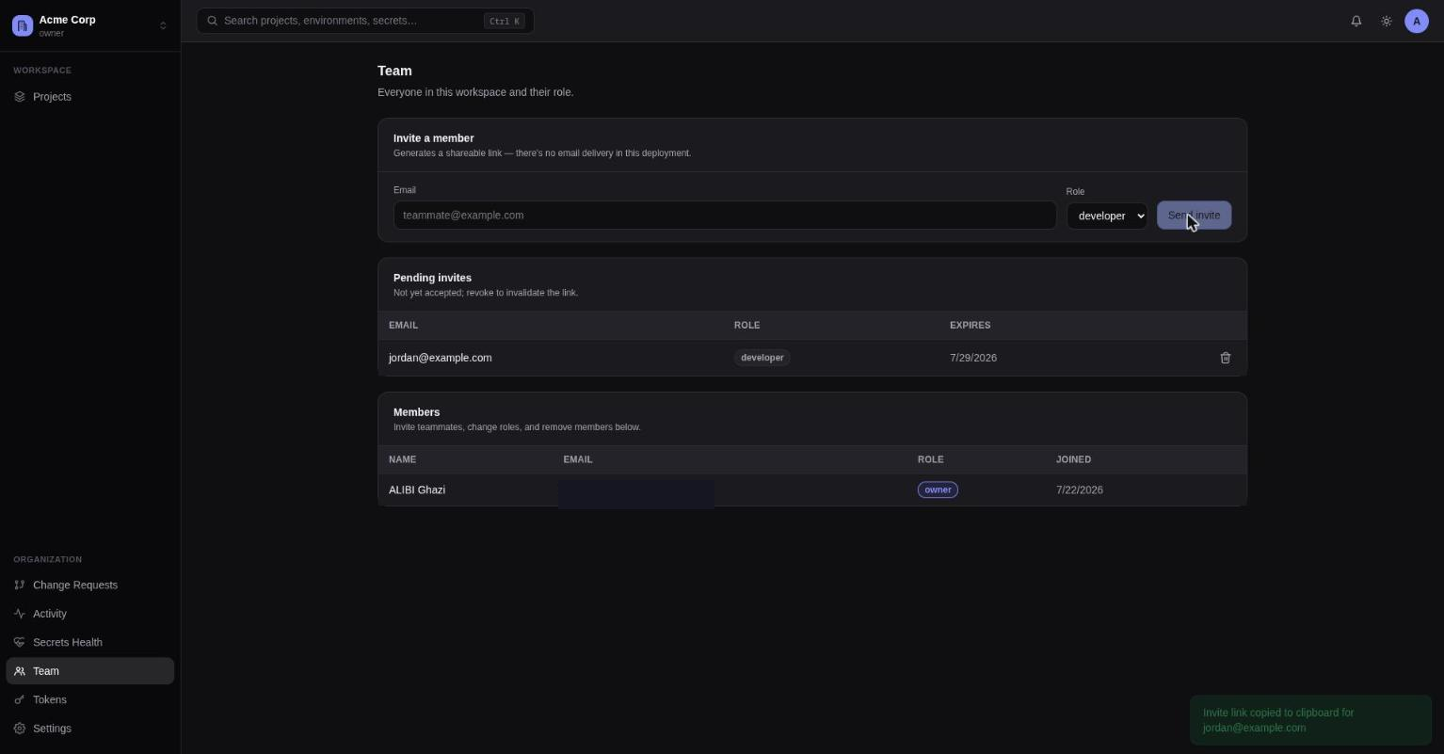
Task: Open organization Settings
Action: click(90, 729)
